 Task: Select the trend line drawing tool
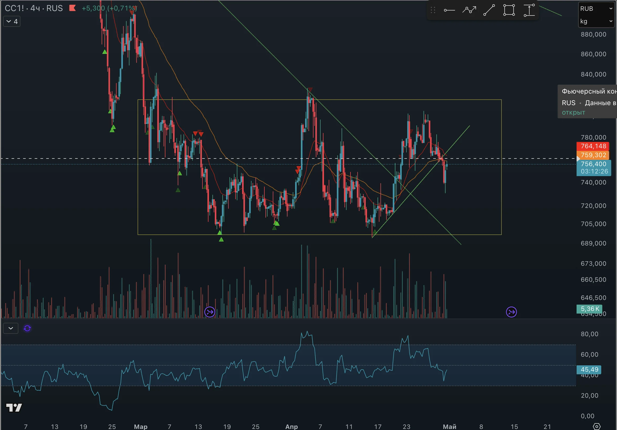click(x=489, y=10)
